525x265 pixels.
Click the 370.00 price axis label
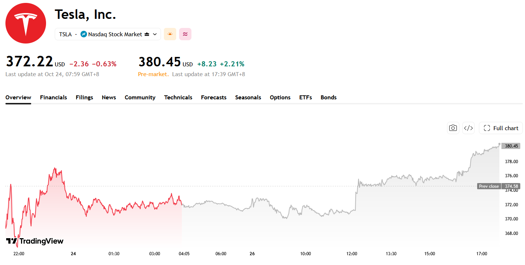tap(512, 219)
